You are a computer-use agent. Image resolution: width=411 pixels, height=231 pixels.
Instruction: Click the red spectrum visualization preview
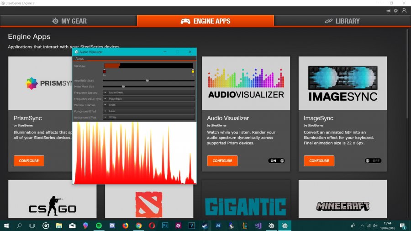134,153
